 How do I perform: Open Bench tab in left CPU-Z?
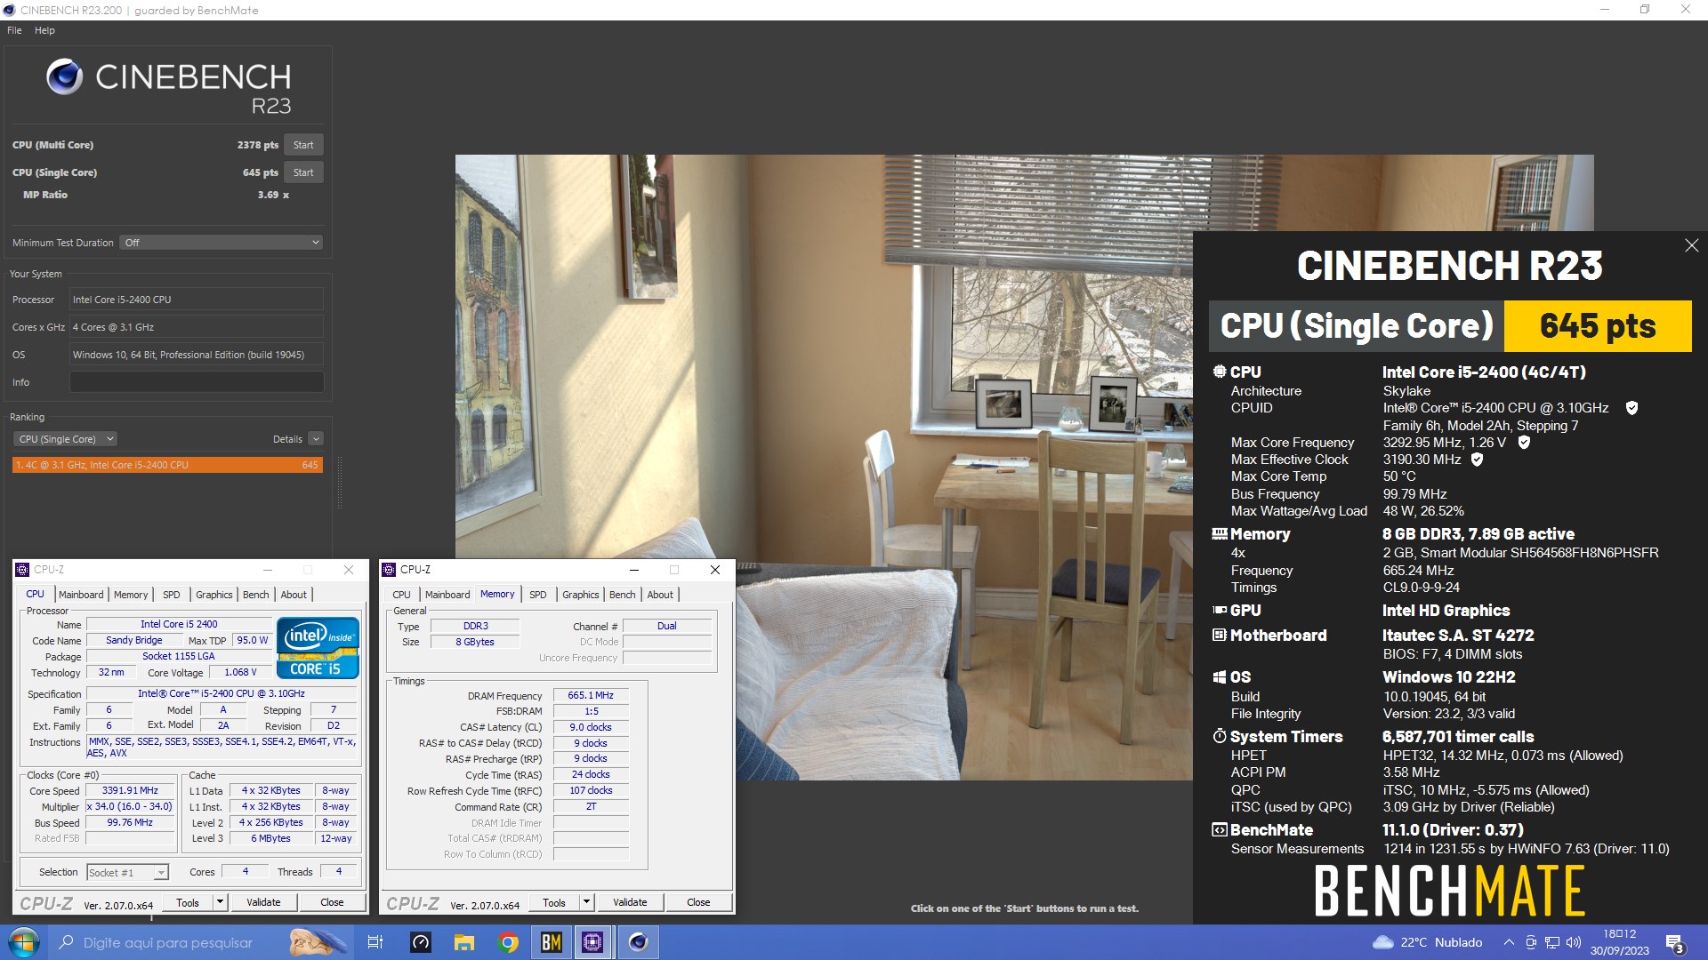[x=256, y=595]
